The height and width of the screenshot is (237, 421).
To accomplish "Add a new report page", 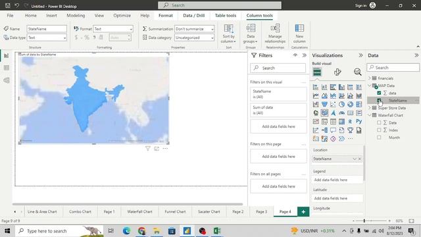I will click(303, 212).
